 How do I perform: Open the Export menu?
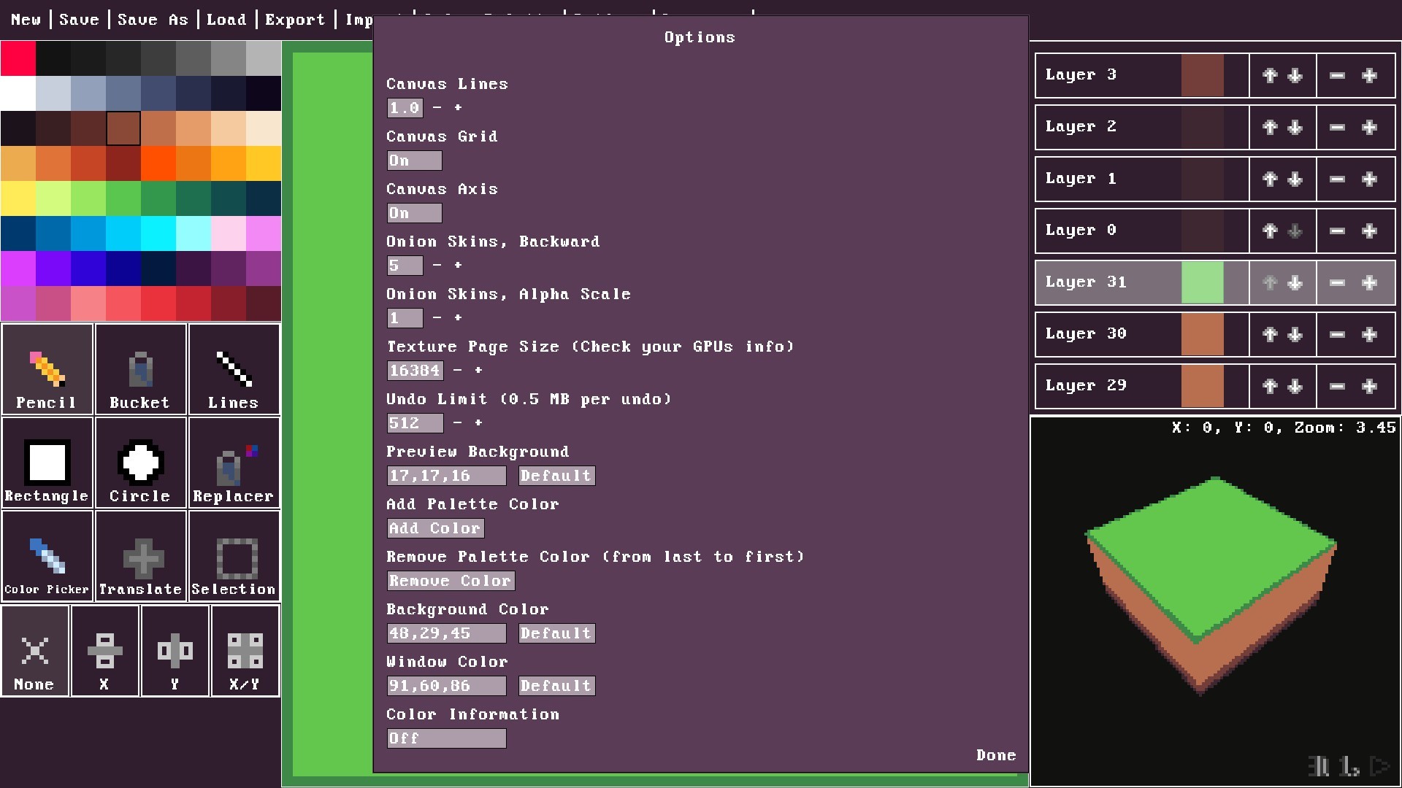click(x=295, y=20)
